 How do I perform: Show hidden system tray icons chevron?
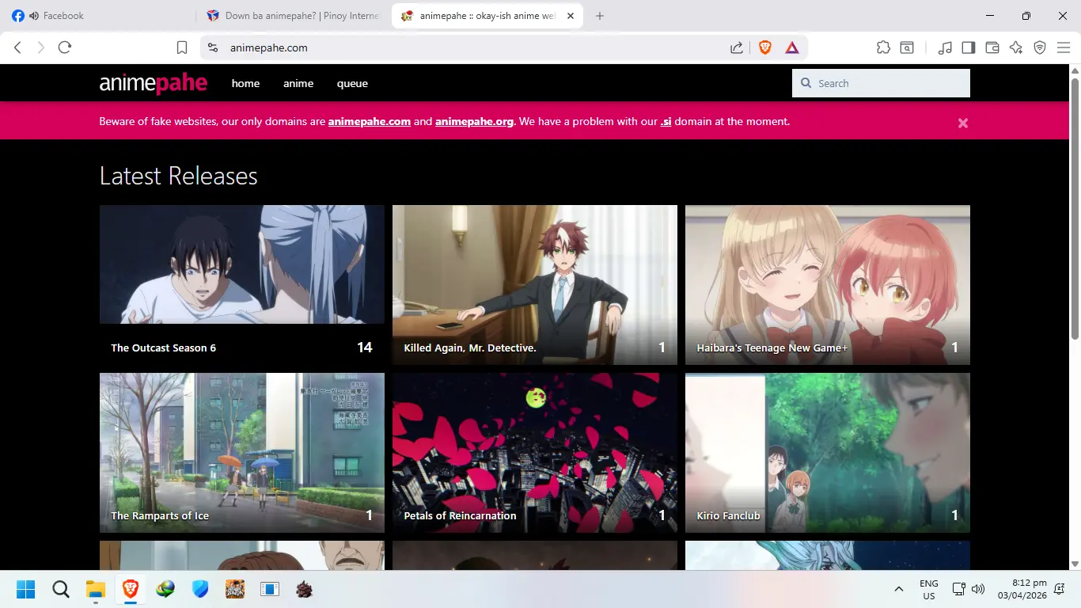[x=898, y=589]
